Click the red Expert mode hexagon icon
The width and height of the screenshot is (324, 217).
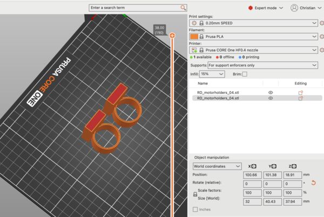251,8
